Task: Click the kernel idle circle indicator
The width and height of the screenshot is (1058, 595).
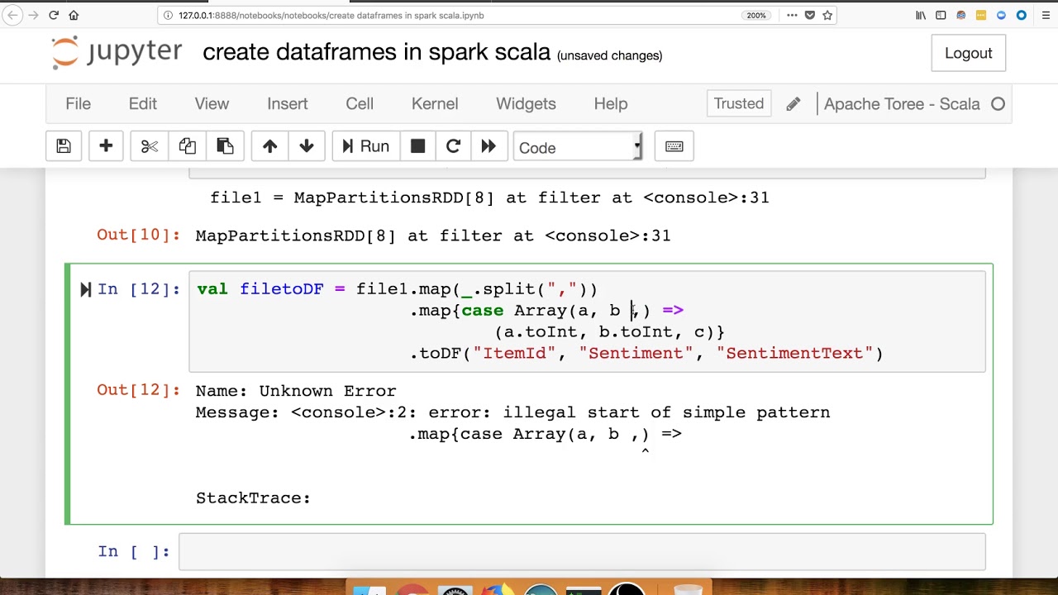Action: tap(998, 104)
